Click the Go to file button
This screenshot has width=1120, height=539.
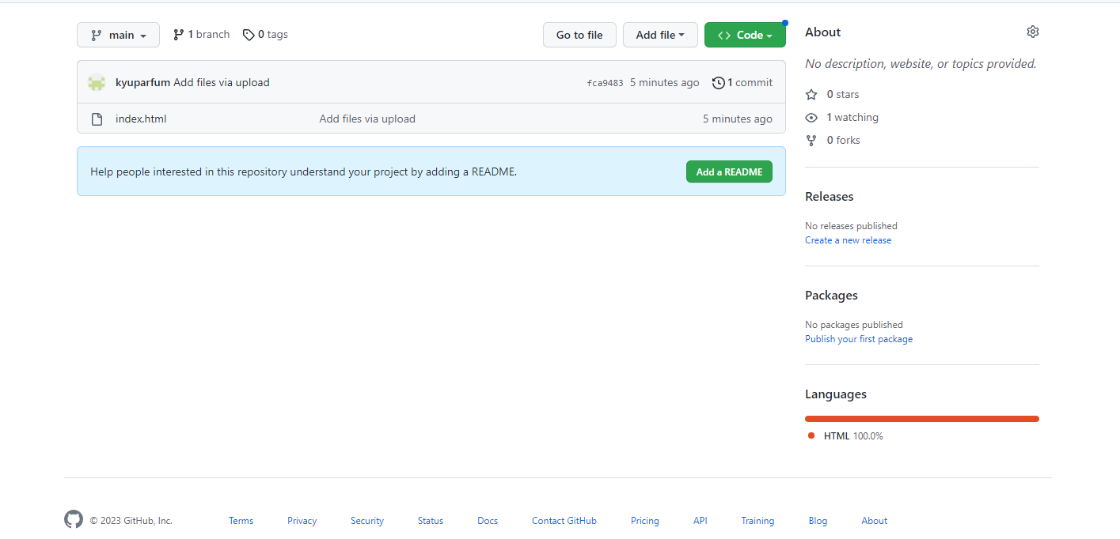click(579, 35)
